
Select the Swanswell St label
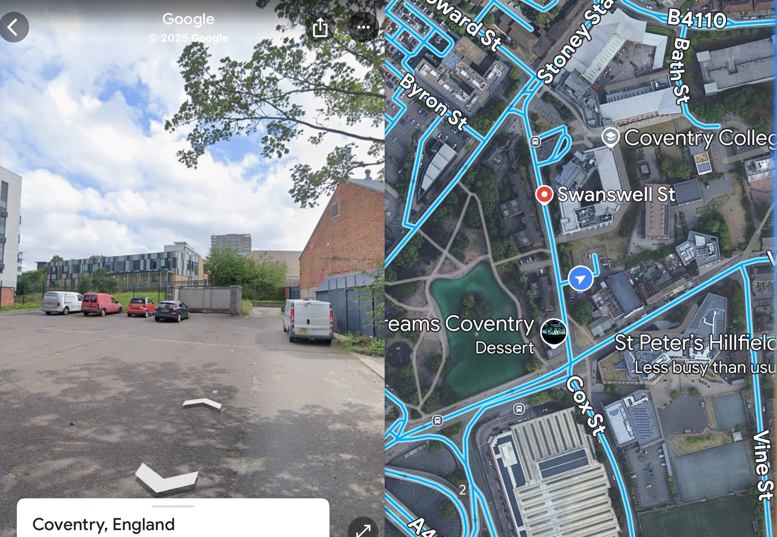point(616,194)
